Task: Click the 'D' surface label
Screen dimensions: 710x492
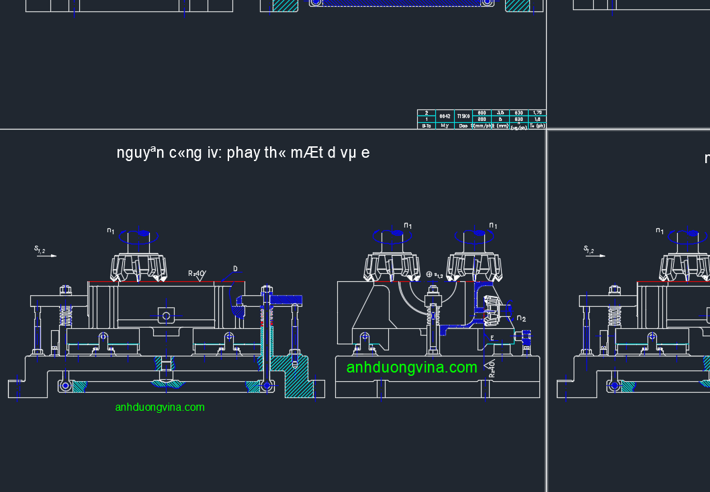Action: tap(235, 269)
